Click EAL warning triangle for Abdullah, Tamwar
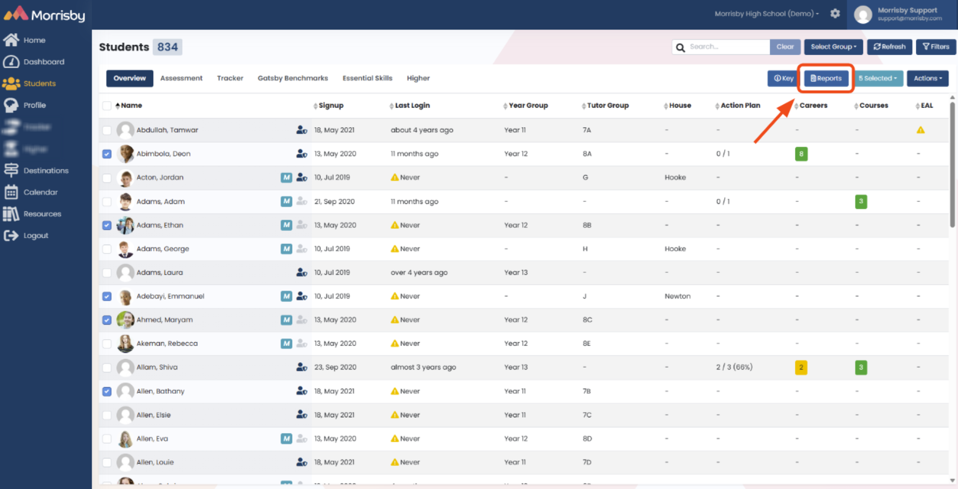Screen dimensions: 958x489 pos(921,130)
